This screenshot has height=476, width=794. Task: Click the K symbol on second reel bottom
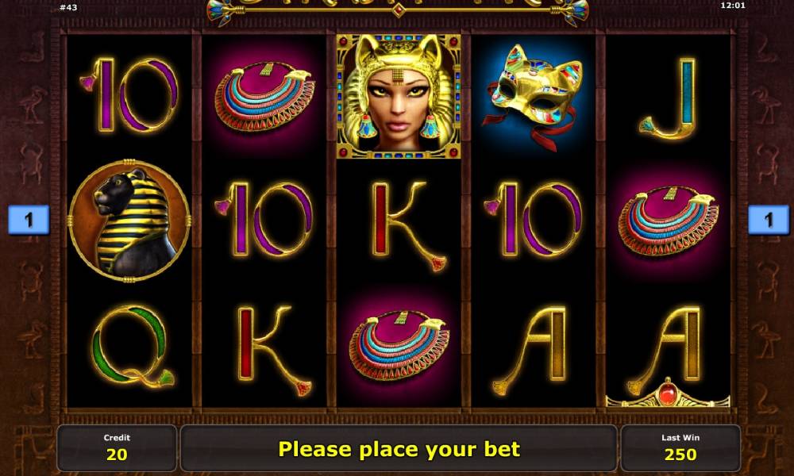pyautogui.click(x=274, y=350)
